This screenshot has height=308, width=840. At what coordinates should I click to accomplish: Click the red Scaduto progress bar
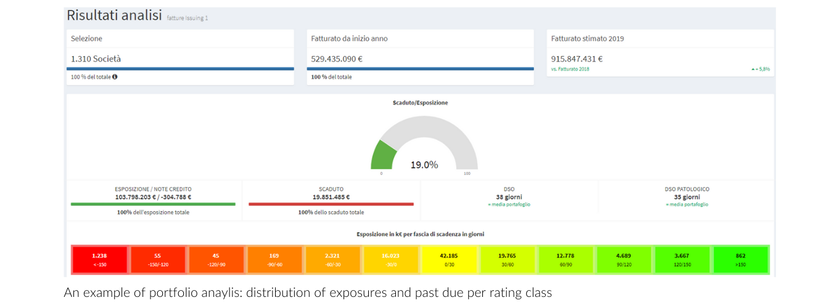(x=331, y=204)
